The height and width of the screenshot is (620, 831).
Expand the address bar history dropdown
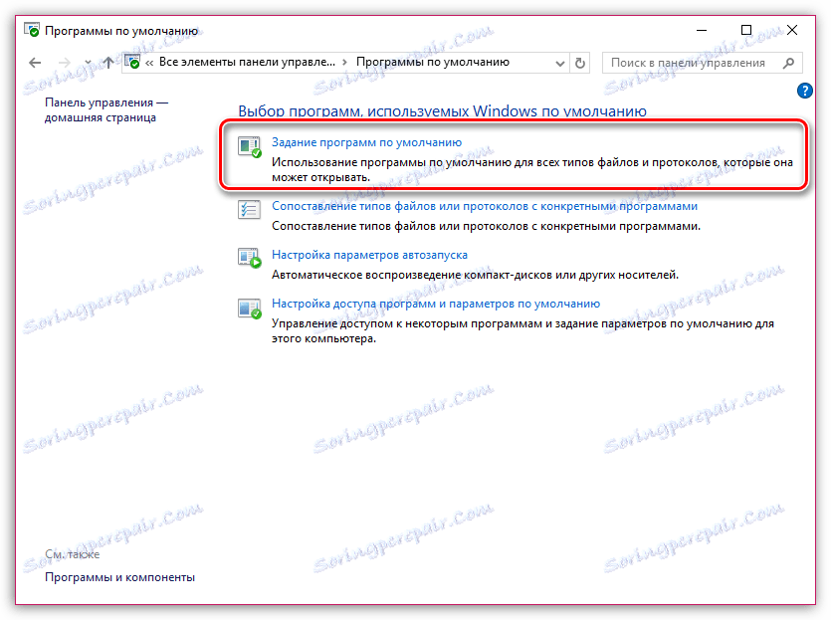559,63
